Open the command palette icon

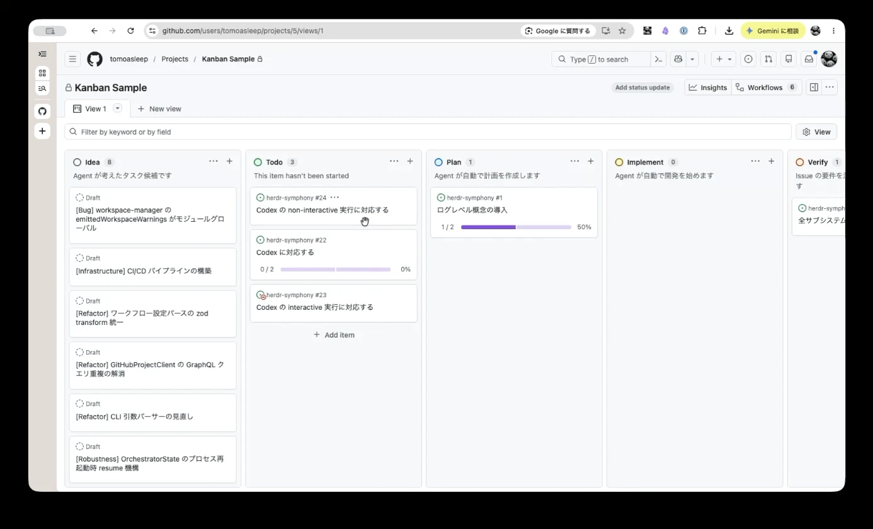[658, 59]
